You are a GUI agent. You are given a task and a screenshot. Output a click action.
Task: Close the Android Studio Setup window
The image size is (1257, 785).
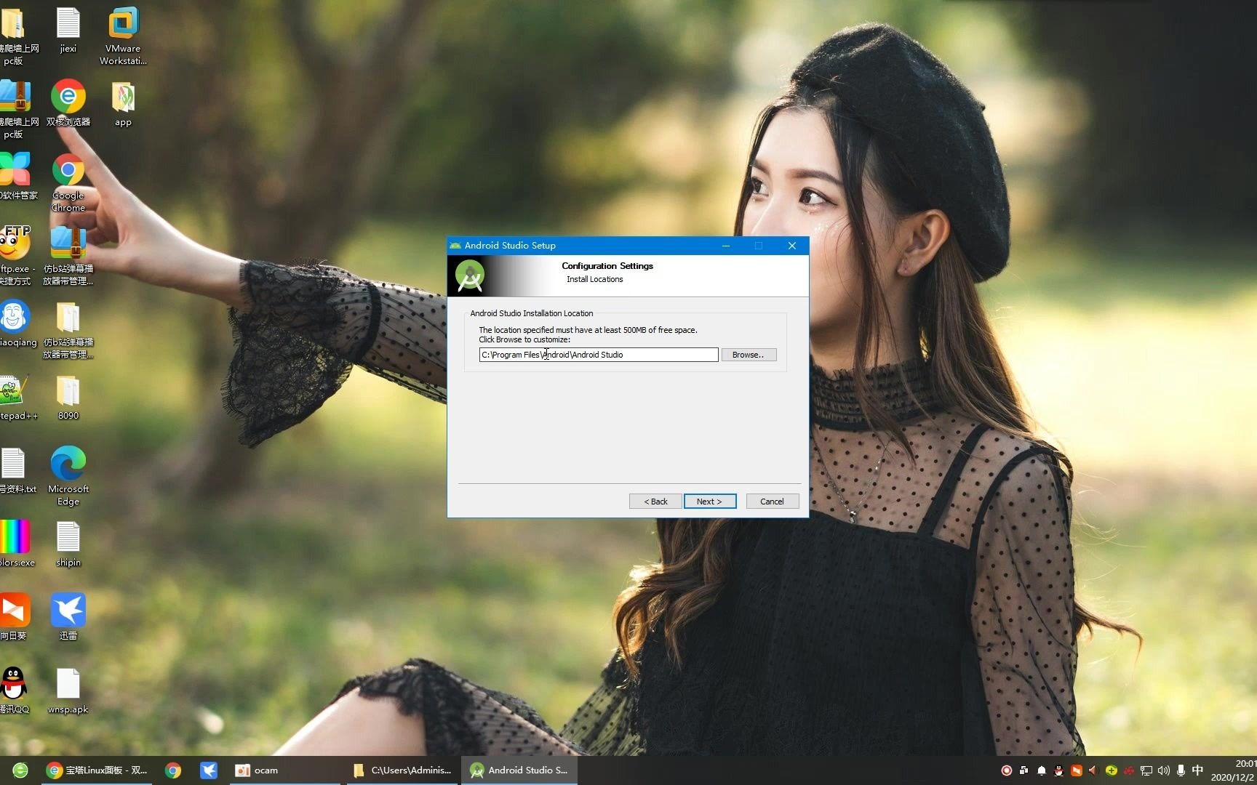point(792,246)
